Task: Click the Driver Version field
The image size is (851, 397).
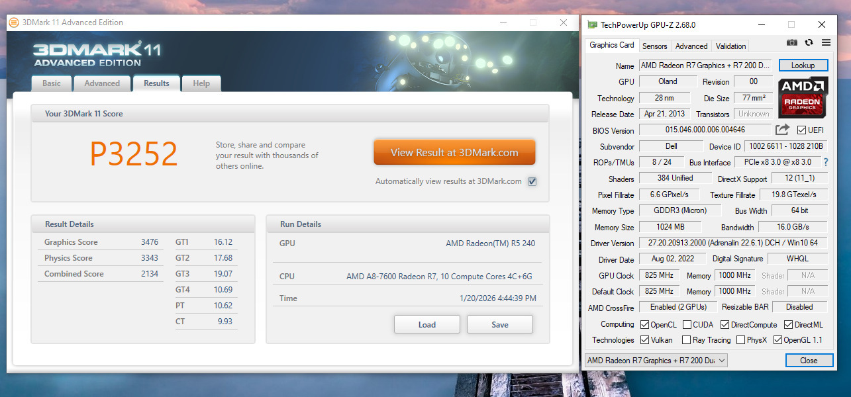Action: [733, 243]
